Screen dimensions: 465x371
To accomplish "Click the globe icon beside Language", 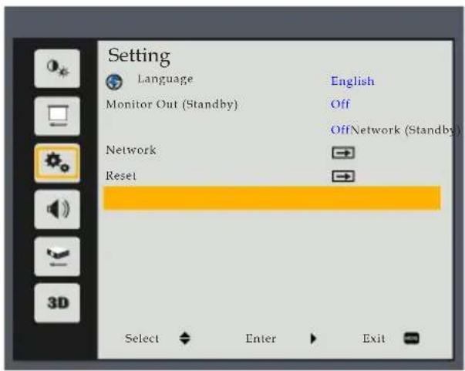I will coord(114,81).
